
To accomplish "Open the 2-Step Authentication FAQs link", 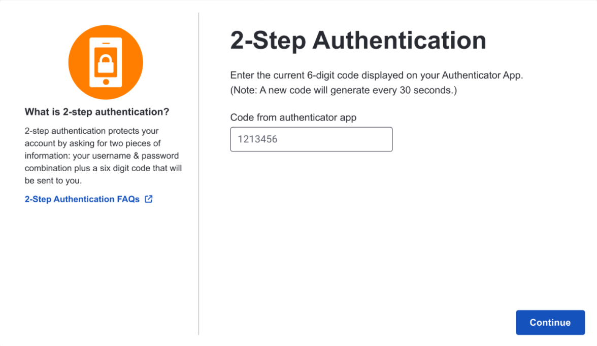I will (82, 199).
